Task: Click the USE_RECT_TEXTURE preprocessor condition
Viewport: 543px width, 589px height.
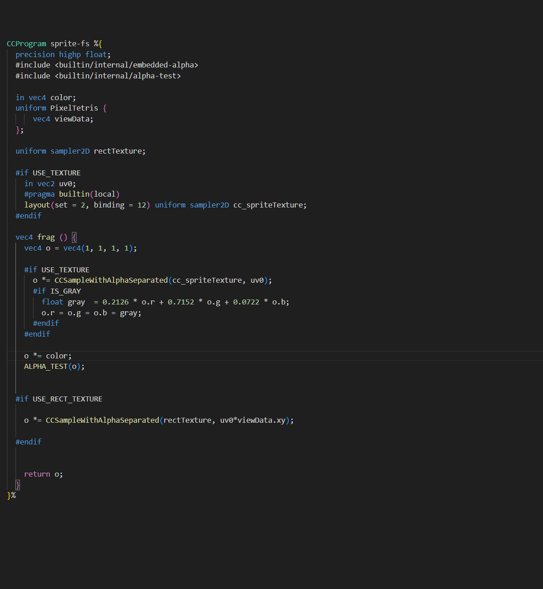Action: click(67, 399)
